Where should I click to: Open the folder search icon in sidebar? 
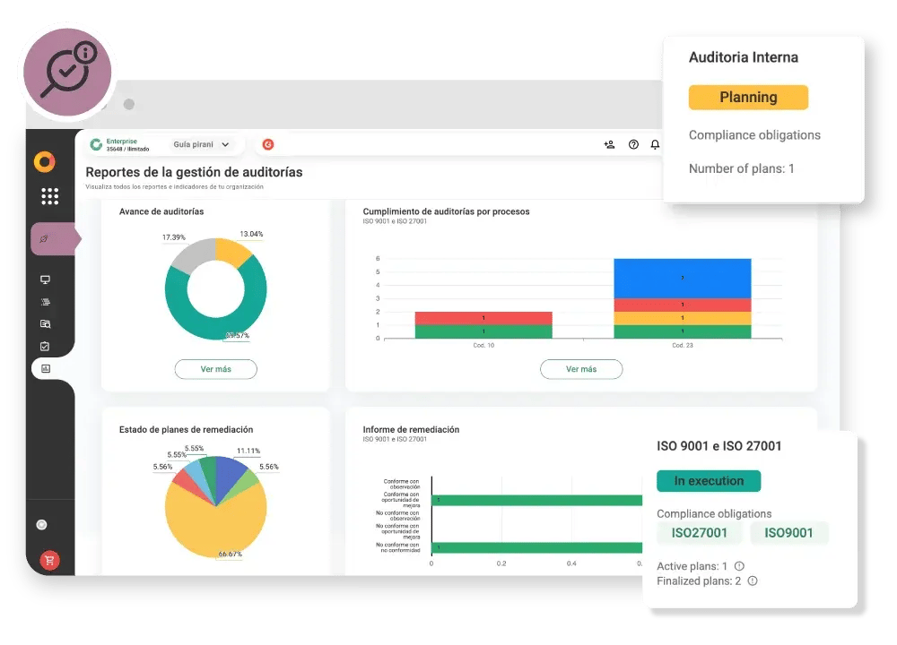point(46,323)
